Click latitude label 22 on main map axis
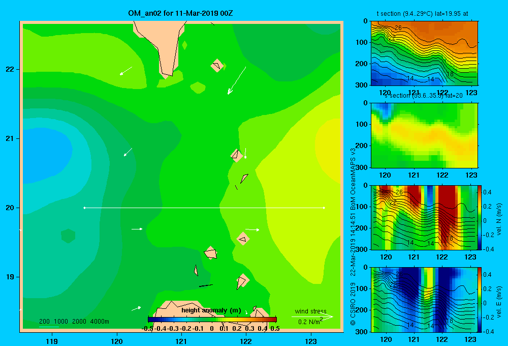508x346 pixels. pos(10,69)
